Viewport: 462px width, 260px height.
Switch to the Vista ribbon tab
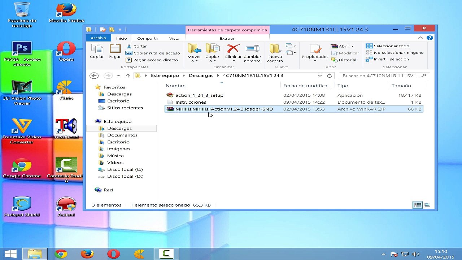pyautogui.click(x=174, y=38)
